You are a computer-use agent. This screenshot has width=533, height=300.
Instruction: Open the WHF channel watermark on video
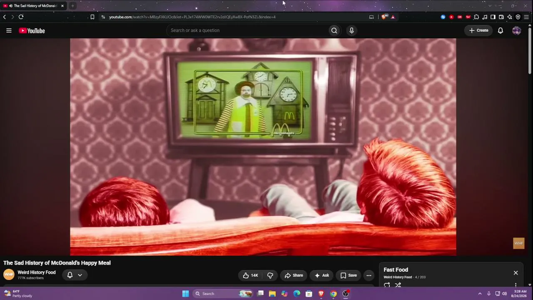tap(518, 243)
